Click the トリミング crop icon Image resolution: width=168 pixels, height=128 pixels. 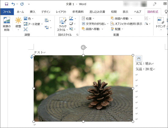tap(160, 21)
